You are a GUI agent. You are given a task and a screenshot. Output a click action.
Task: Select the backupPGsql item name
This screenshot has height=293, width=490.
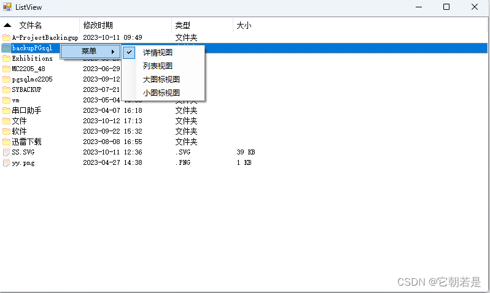tap(32, 48)
